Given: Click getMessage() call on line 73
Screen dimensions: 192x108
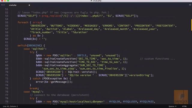Looking at the screenshot, I should (60, 82).
